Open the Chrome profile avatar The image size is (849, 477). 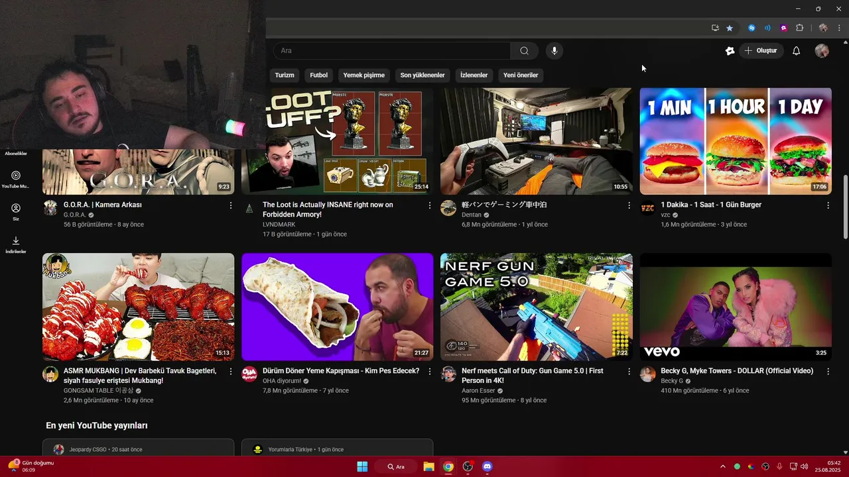[x=823, y=28]
